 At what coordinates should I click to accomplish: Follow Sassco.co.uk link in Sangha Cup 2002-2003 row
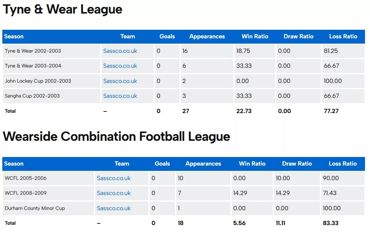120,96
